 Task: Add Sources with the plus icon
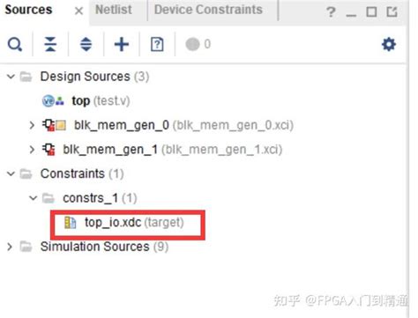pos(122,45)
